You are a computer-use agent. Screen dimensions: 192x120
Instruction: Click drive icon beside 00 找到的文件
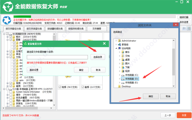pos(11,34)
